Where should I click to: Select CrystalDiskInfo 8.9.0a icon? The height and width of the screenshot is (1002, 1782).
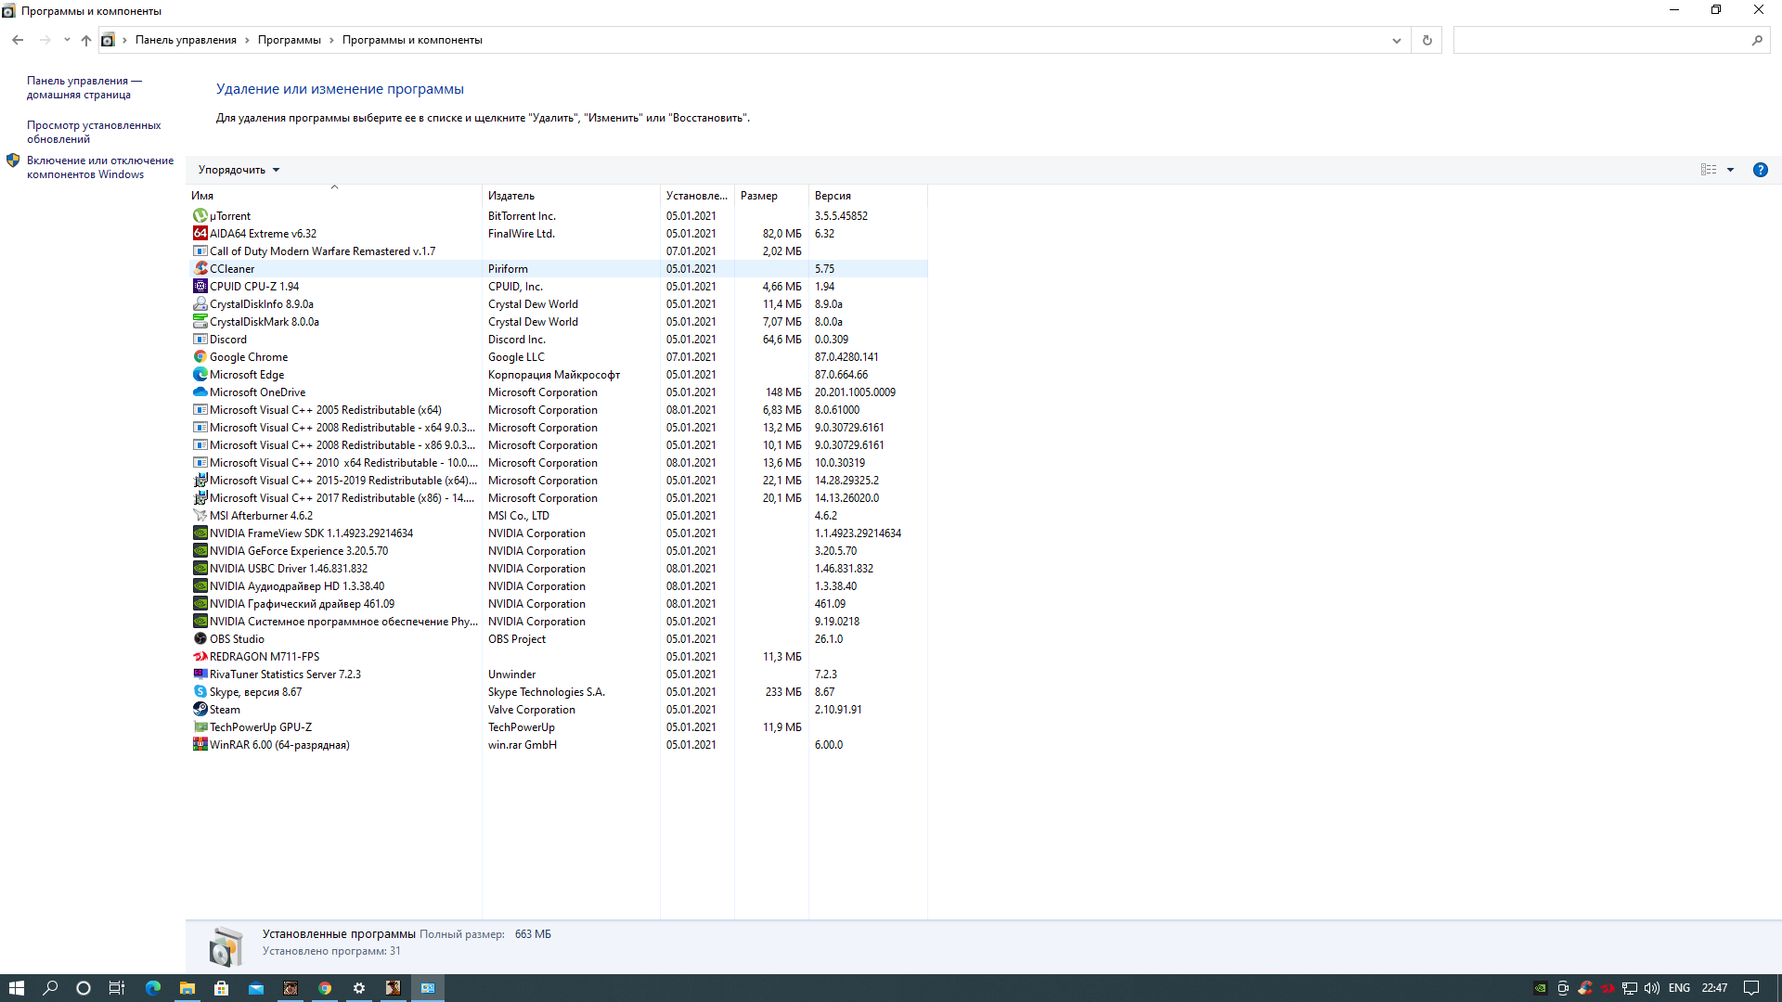[200, 304]
